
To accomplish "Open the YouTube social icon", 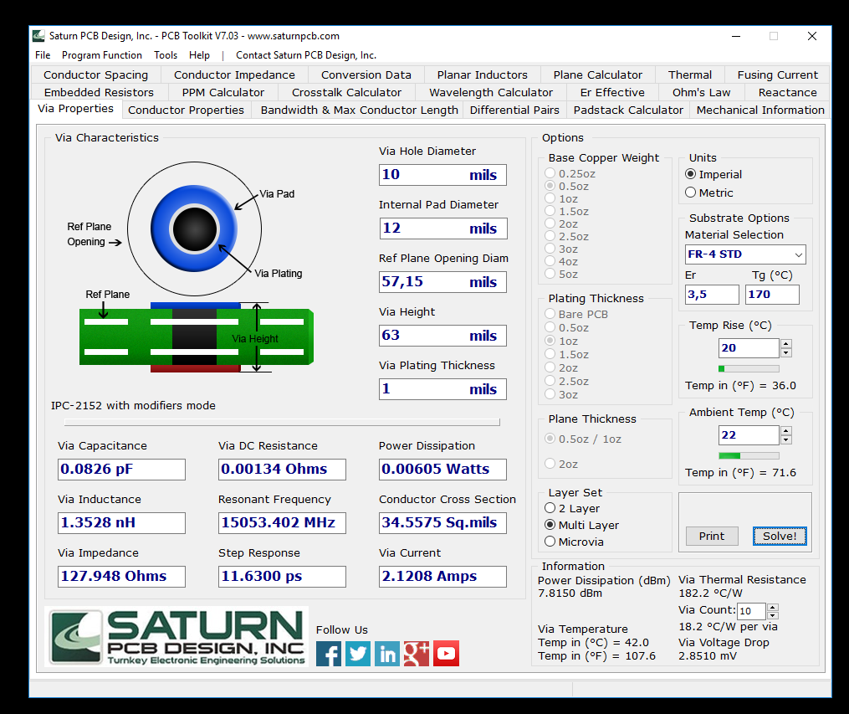I will coord(446,654).
